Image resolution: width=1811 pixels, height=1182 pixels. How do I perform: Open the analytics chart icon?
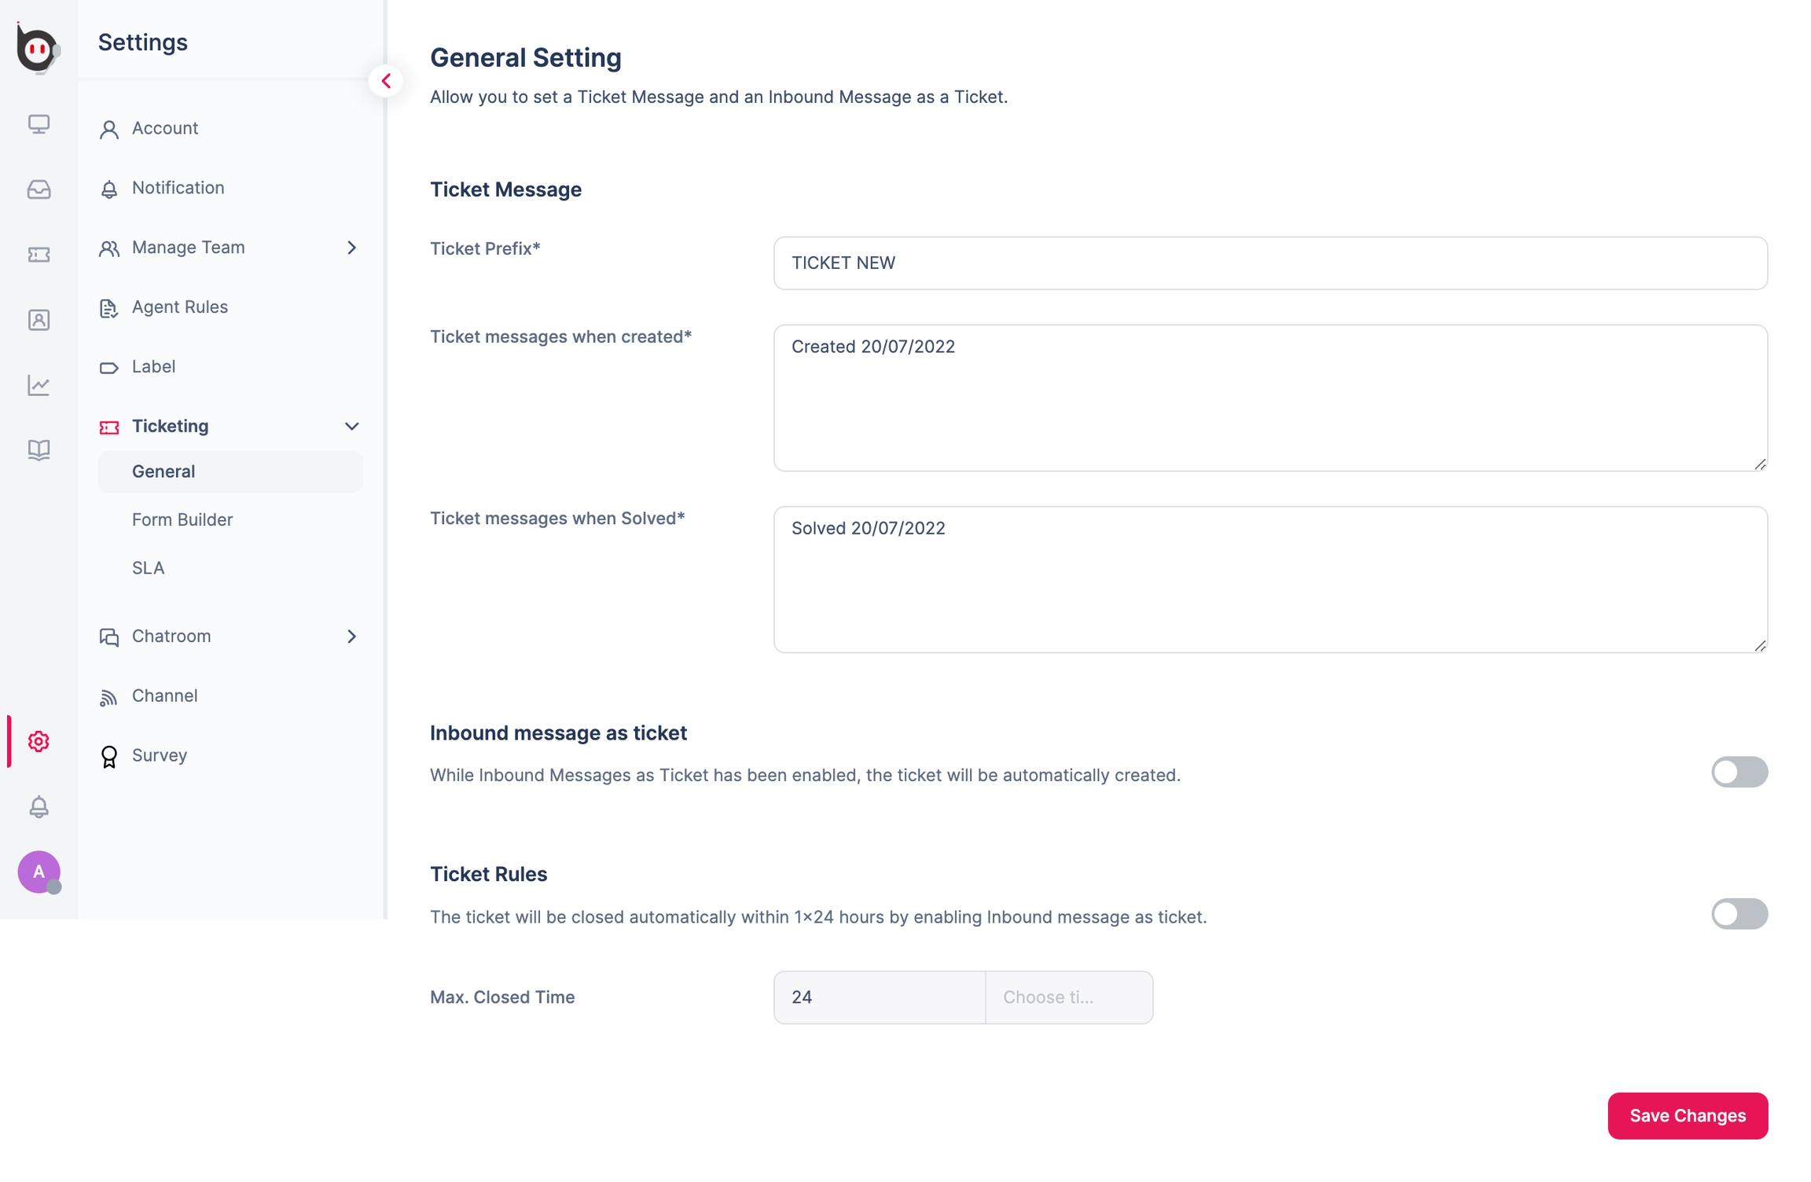point(39,385)
